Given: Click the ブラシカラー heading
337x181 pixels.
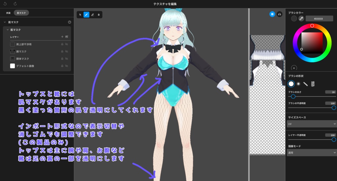Looking at the screenshot, I should pyautogui.click(x=296, y=13).
